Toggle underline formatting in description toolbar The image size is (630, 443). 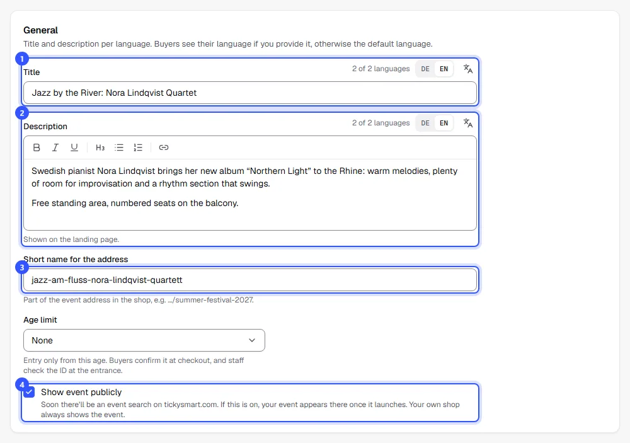click(74, 147)
